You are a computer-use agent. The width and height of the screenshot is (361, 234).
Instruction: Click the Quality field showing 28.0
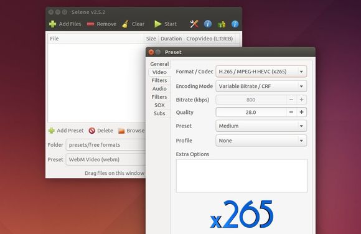click(251, 113)
